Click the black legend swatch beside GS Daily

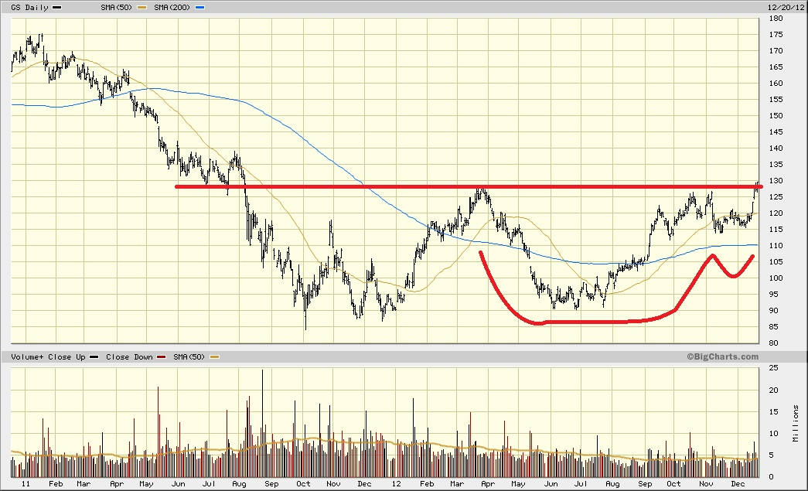(57, 8)
